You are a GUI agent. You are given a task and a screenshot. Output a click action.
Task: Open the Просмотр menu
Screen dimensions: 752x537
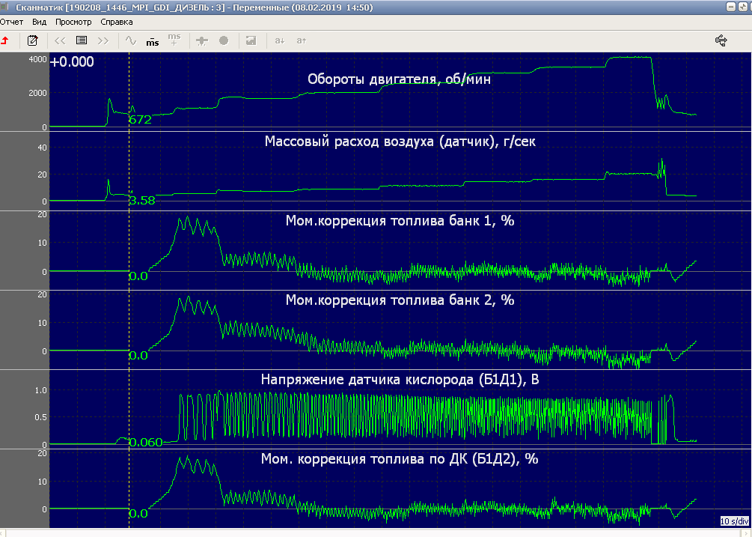(73, 22)
